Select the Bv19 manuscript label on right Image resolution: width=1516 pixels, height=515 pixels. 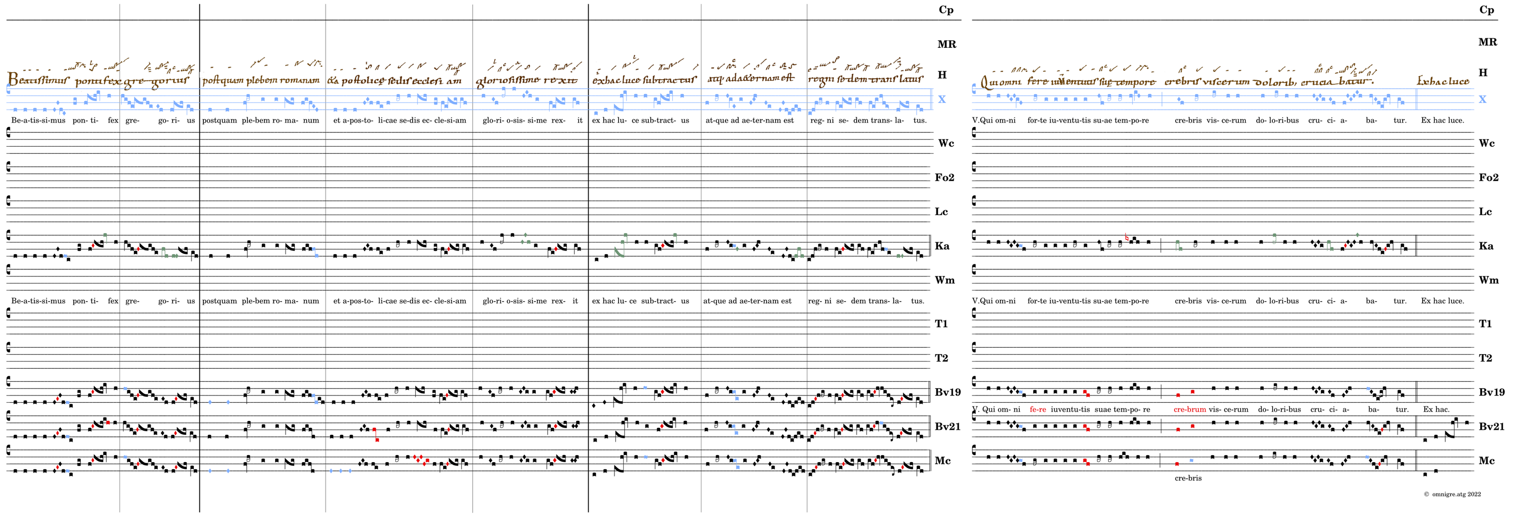click(1491, 392)
